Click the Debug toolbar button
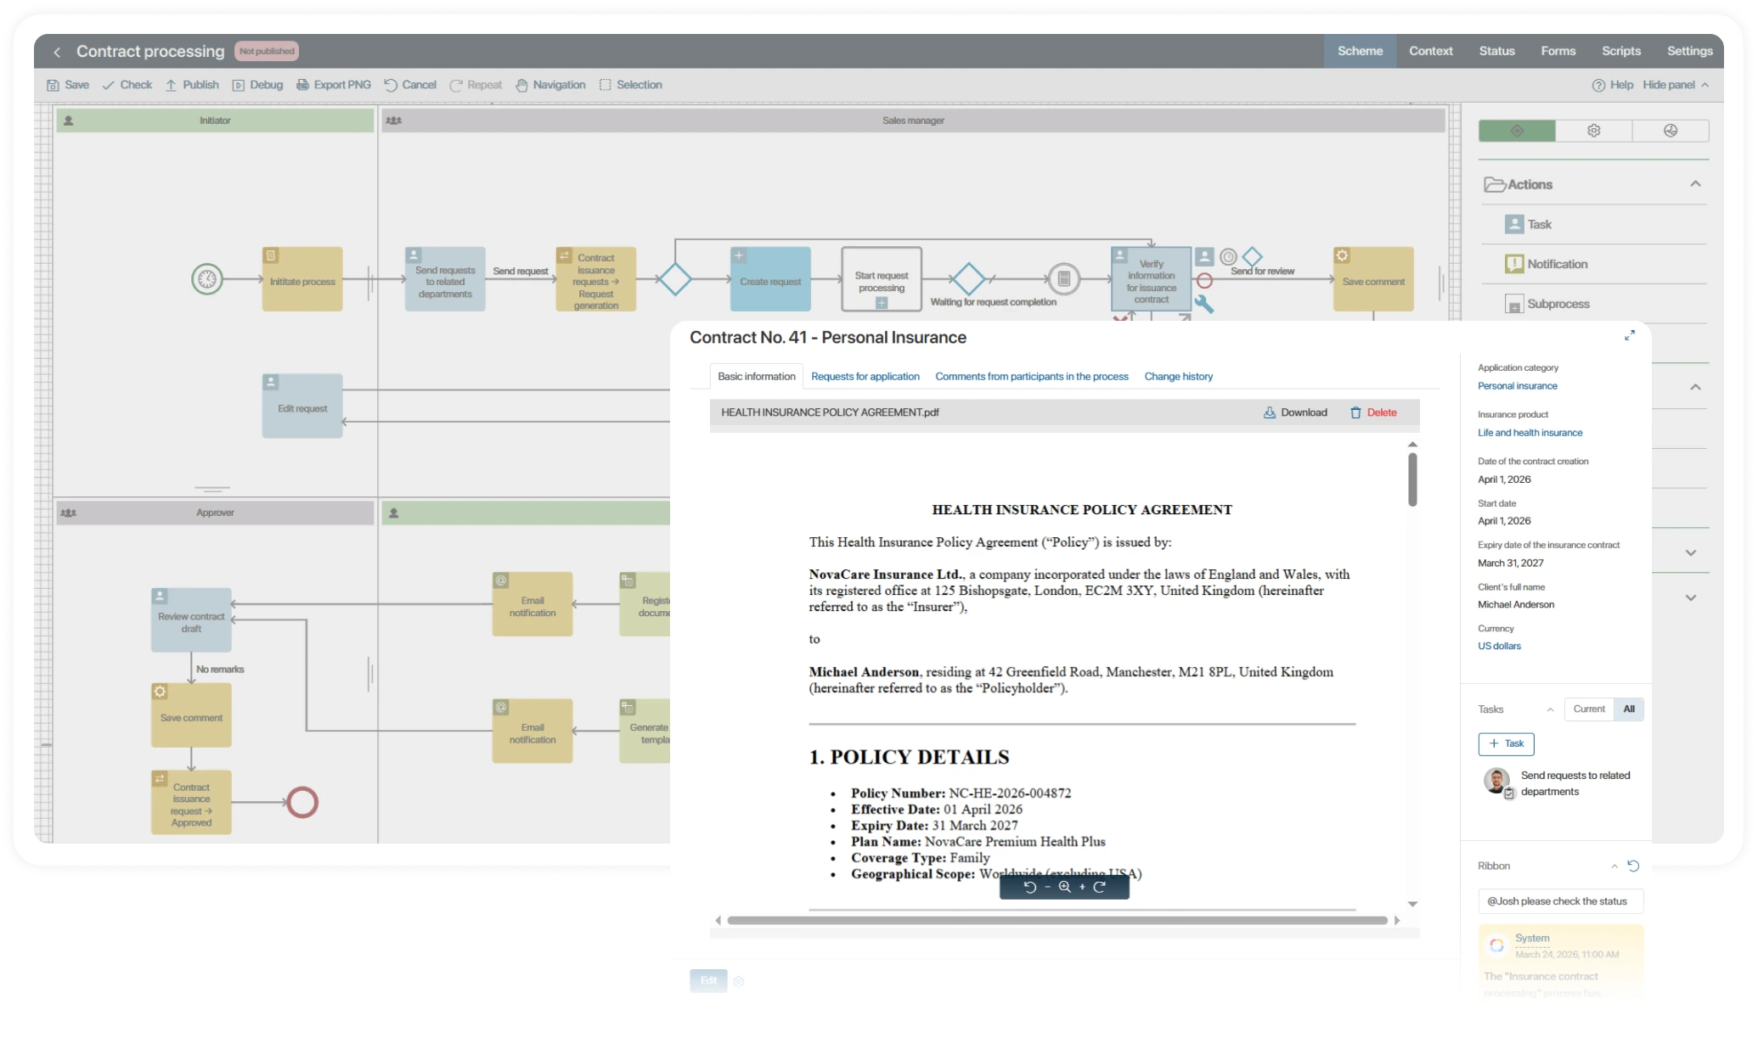The image size is (1758, 1054). pos(257,85)
